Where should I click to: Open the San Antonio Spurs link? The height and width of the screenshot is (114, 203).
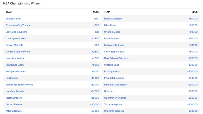pyautogui.click(x=114, y=52)
